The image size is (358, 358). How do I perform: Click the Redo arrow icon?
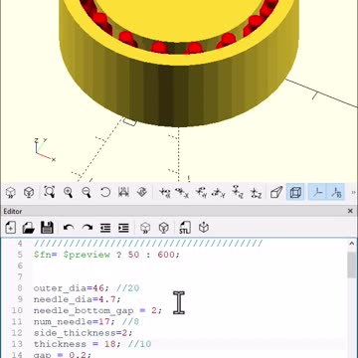[87, 228]
